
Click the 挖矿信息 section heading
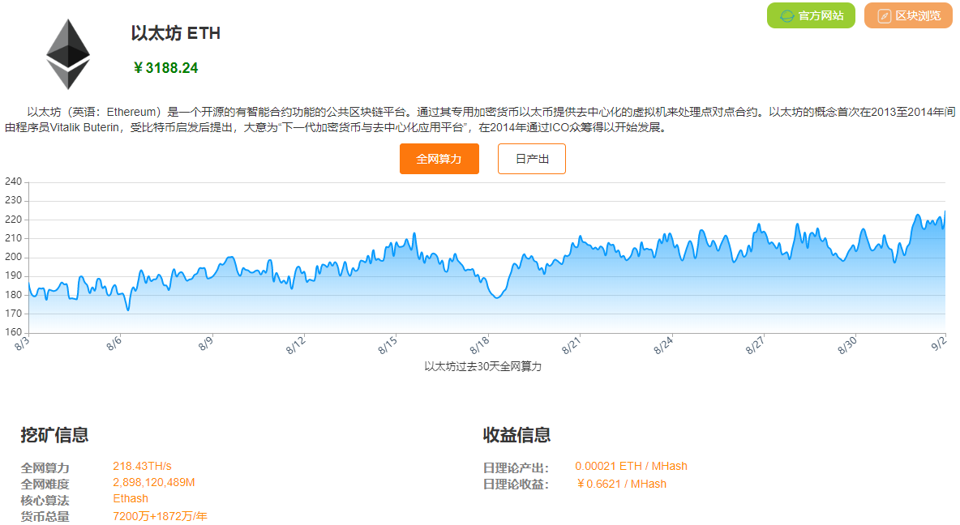tap(54, 435)
